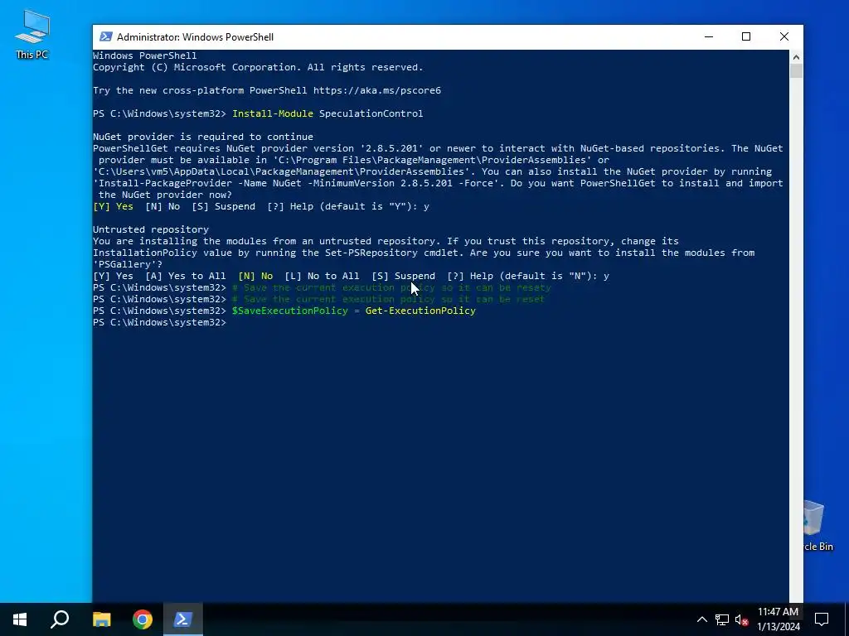
Task: Open the This PC desktop icon
Action: pyautogui.click(x=32, y=35)
